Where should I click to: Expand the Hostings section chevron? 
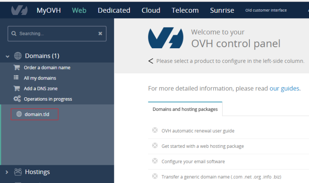[7, 172]
